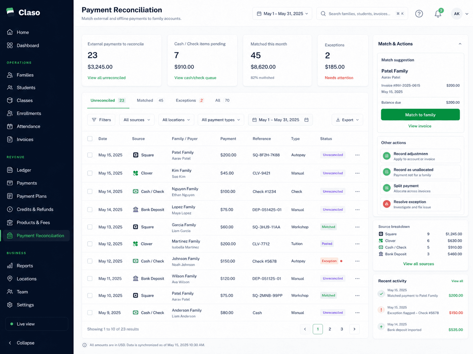Open the Dashboard grid icon
Viewport: 473px width, 354px height.
[10, 45]
